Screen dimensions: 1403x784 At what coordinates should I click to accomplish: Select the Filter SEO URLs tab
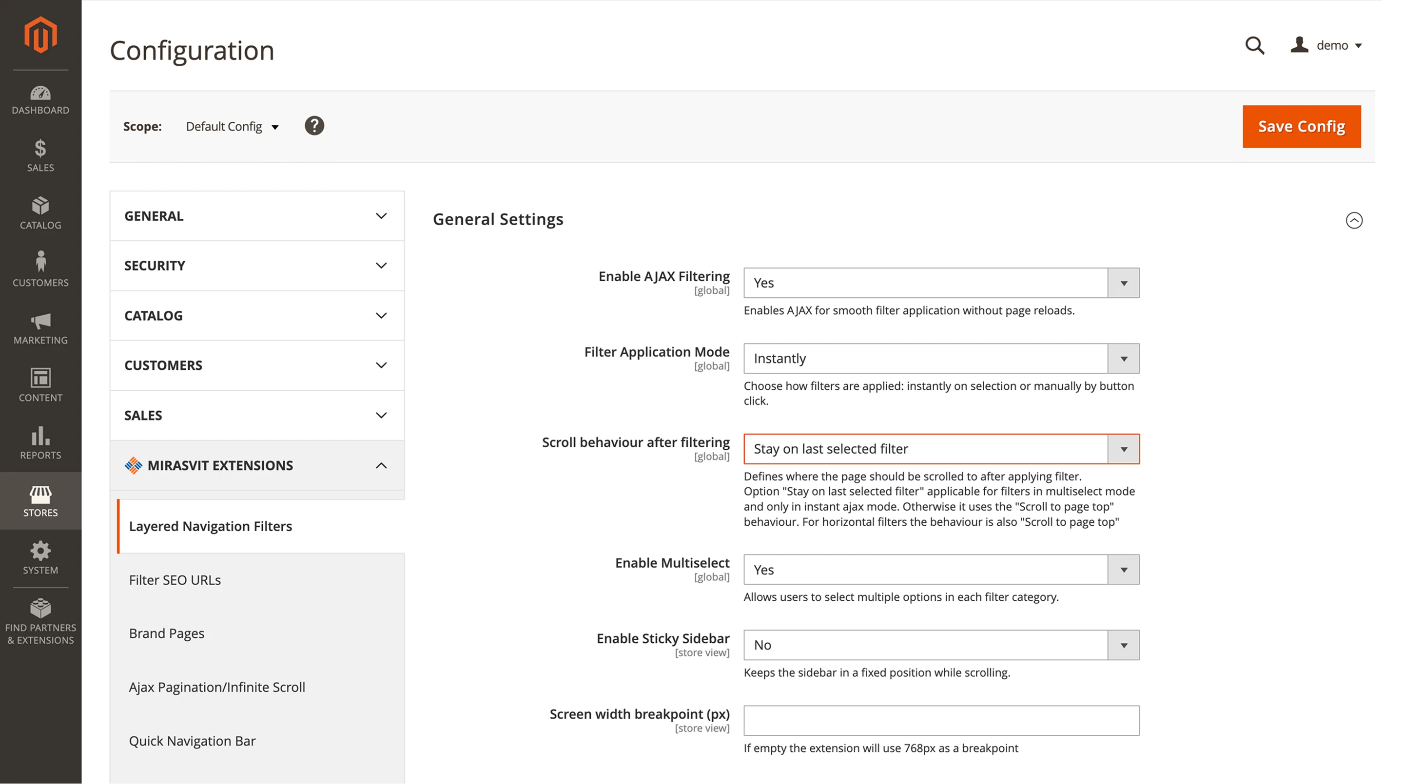(x=175, y=580)
